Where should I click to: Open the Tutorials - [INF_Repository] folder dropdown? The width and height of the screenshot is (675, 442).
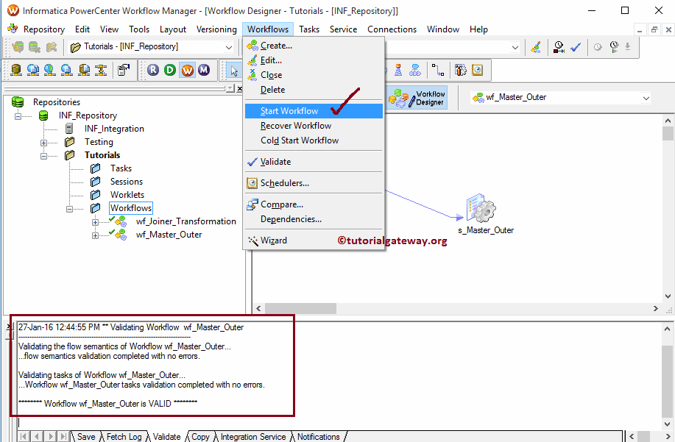pos(229,47)
